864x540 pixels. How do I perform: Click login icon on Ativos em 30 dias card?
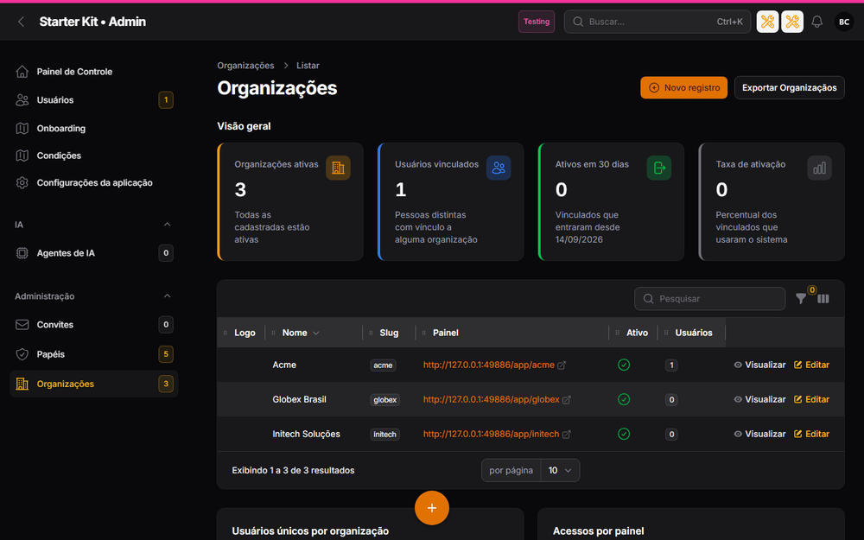[659, 168]
